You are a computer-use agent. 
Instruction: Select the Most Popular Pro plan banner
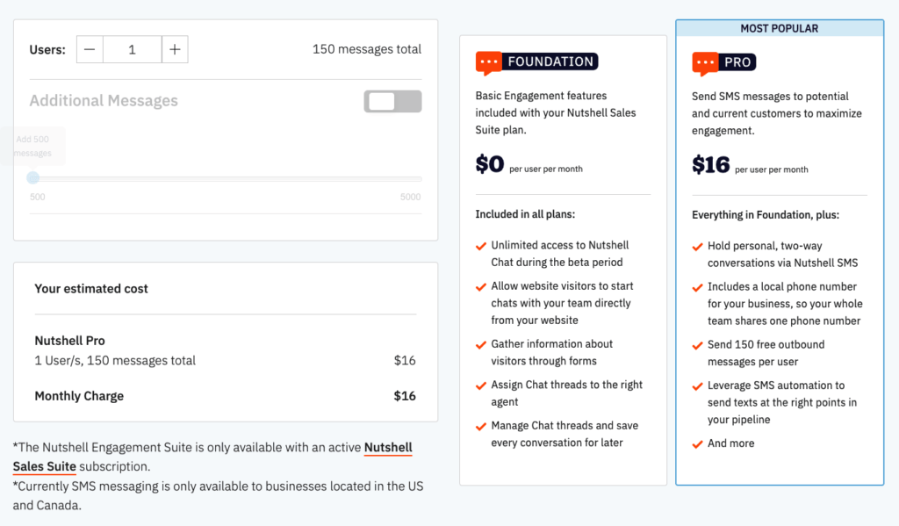(779, 28)
